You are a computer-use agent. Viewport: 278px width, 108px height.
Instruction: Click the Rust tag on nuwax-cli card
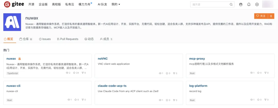coord(10,100)
